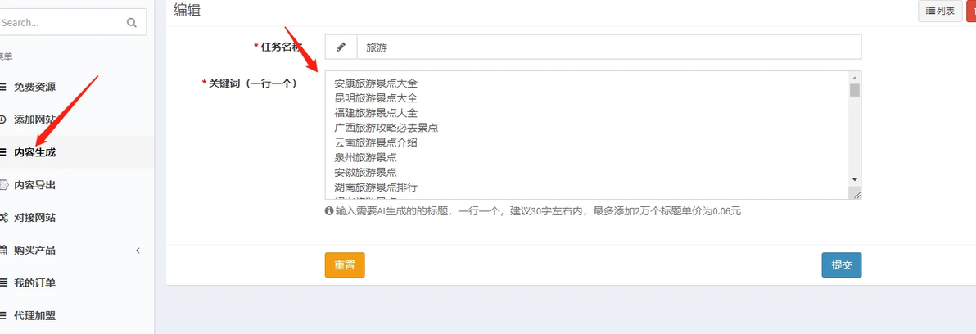
Task: Click the 免费资源 list icon
Action: tap(2, 87)
